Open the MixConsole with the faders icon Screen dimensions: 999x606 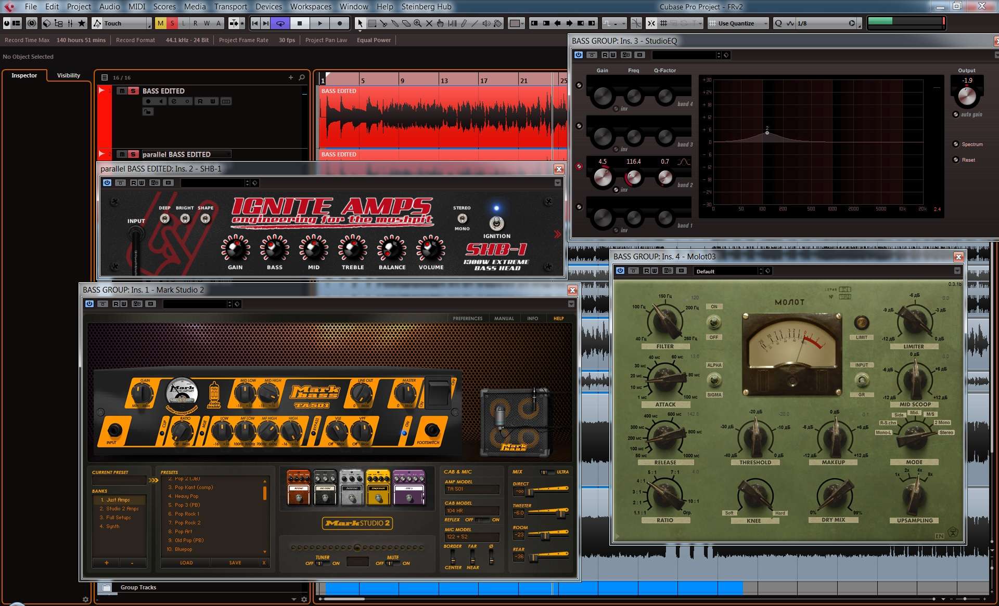[x=70, y=23]
